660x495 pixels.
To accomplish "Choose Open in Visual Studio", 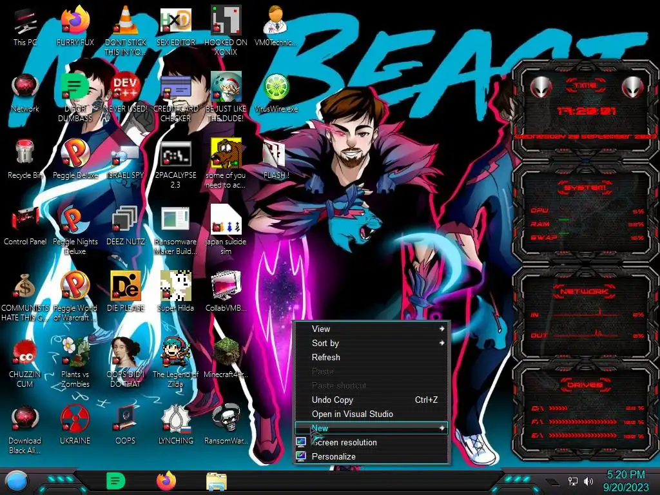I will [371, 414].
